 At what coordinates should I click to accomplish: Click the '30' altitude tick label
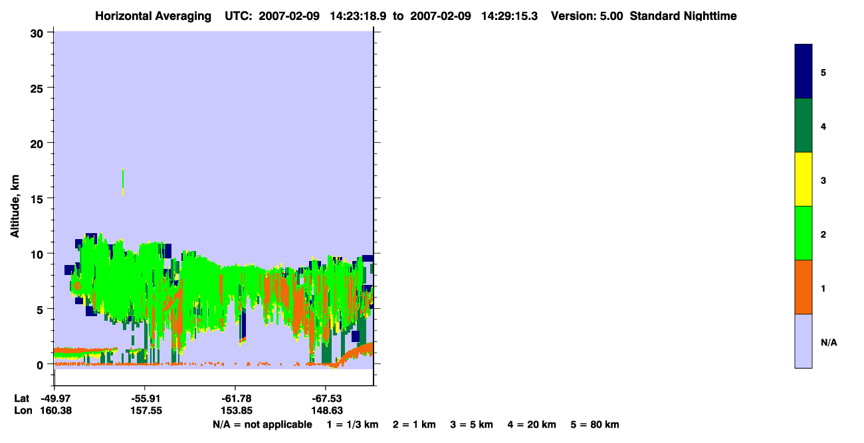coord(39,33)
